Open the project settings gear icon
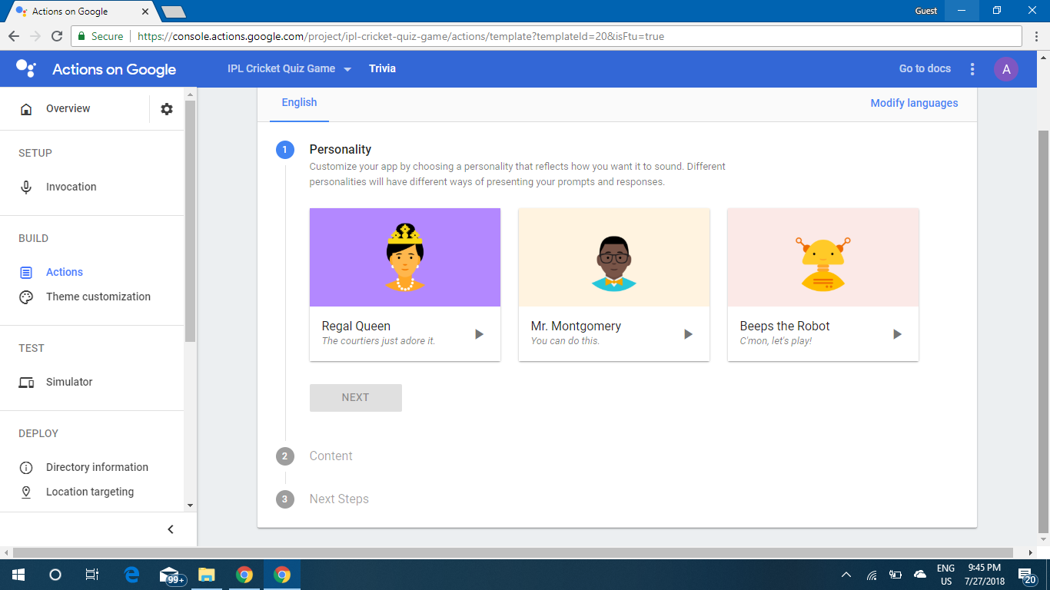 pos(167,109)
